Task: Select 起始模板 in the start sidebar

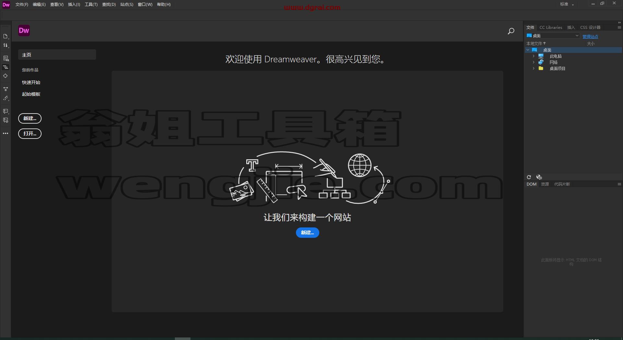Action: [31, 94]
